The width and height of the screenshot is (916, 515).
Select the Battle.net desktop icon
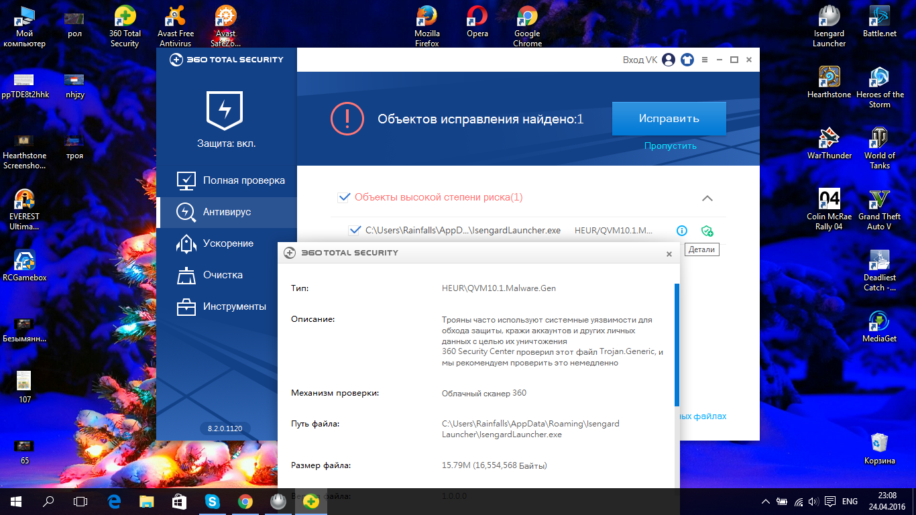click(x=879, y=22)
